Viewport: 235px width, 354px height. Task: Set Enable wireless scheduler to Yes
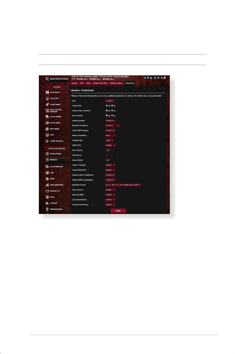point(107,110)
